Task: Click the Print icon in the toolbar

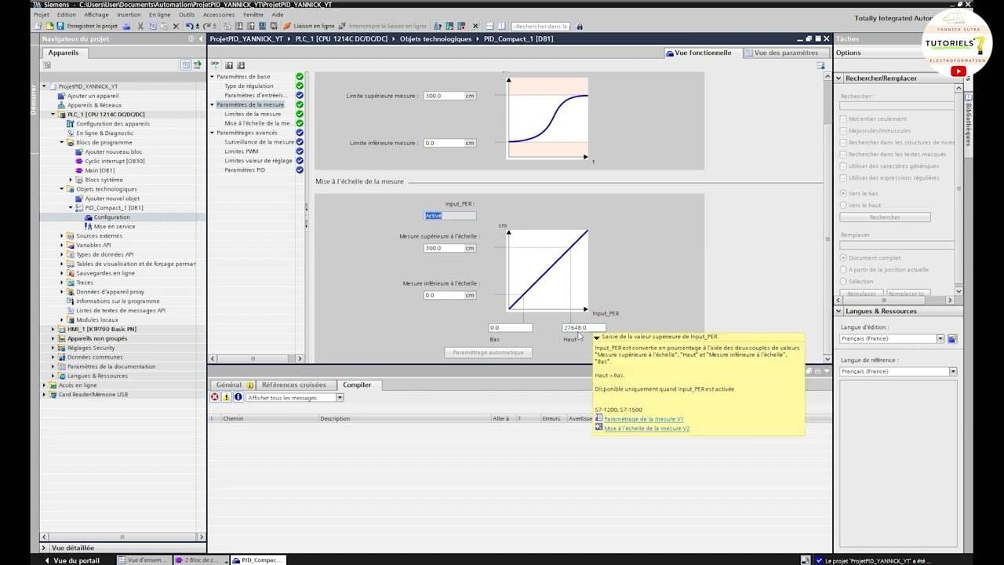Action: pyautogui.click(x=127, y=26)
